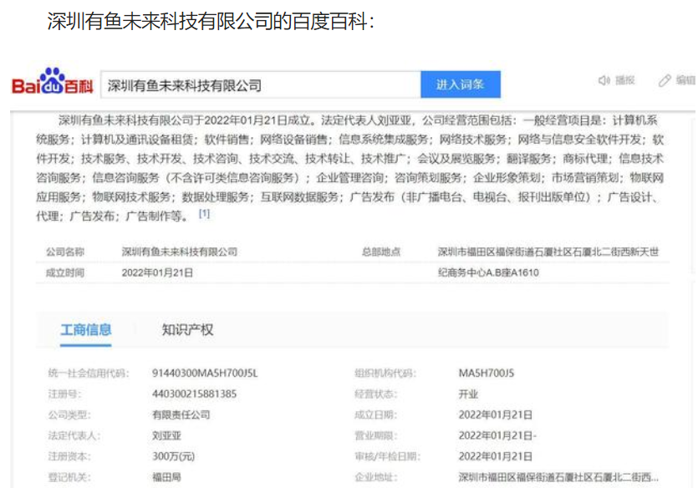Select credit code 91440300MA5H700J5L

pos(205,373)
